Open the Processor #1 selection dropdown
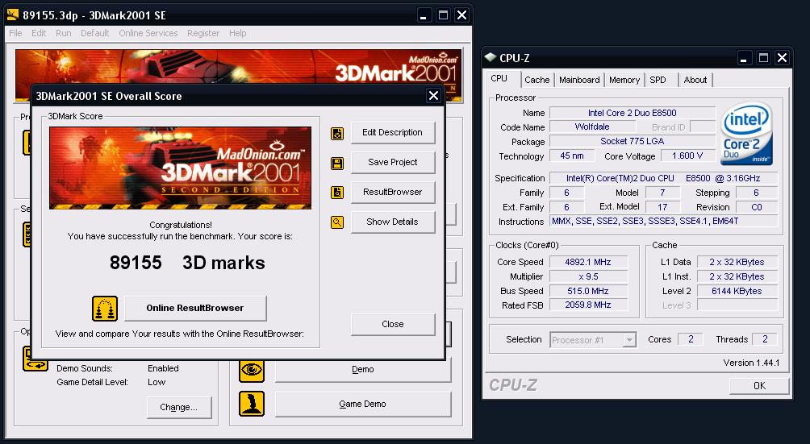The height and width of the screenshot is (444, 810). (x=593, y=340)
